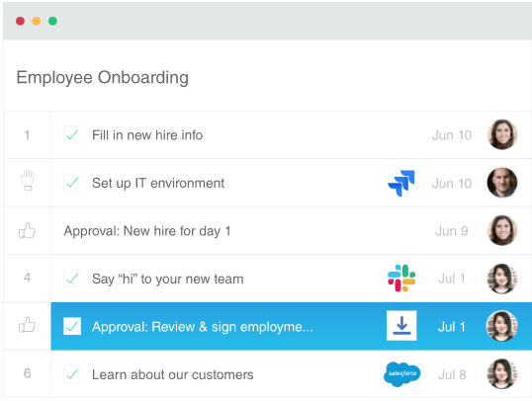
Task: Click the raised hand stop icon
Action: point(27,180)
